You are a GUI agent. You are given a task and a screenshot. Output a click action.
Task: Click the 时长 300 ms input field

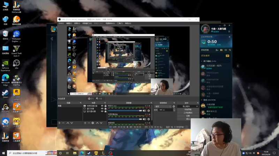click(x=165, y=110)
